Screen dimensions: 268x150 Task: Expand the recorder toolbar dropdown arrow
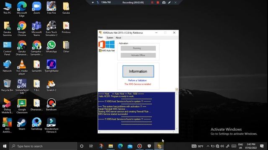pos(93,2)
